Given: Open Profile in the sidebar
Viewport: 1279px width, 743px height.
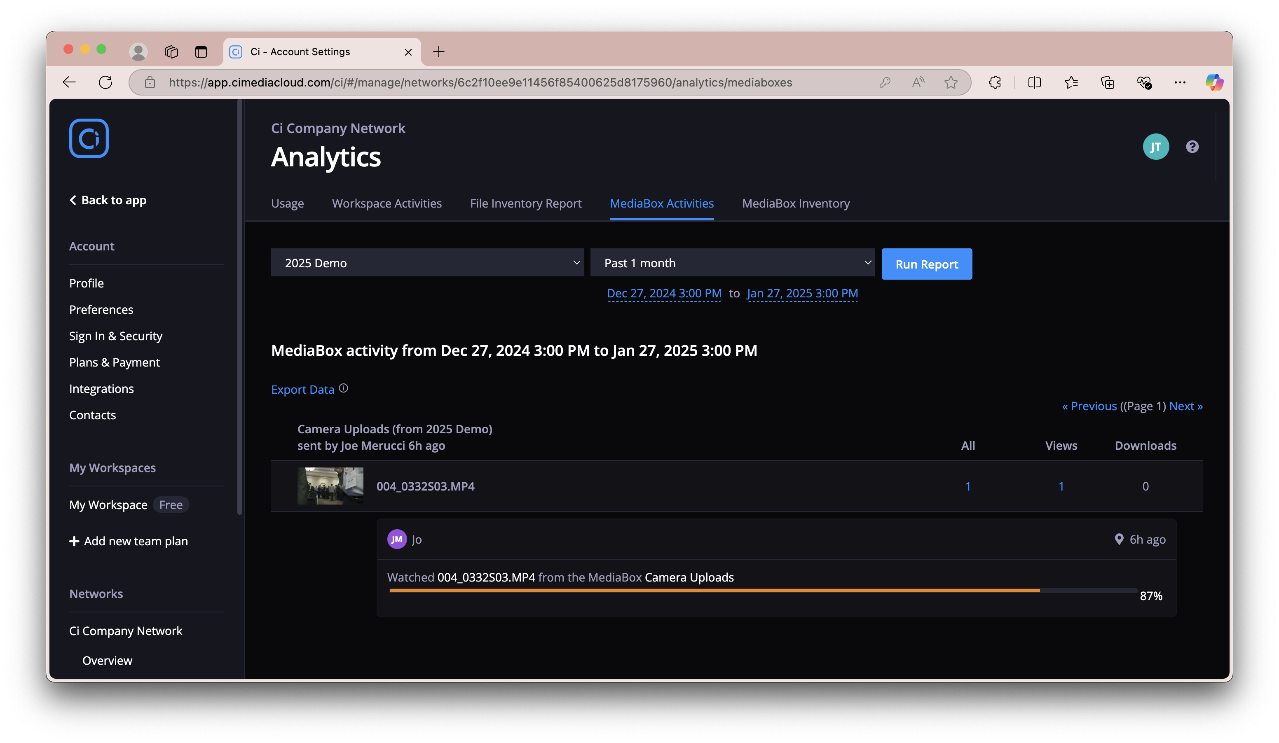Looking at the screenshot, I should click(86, 283).
